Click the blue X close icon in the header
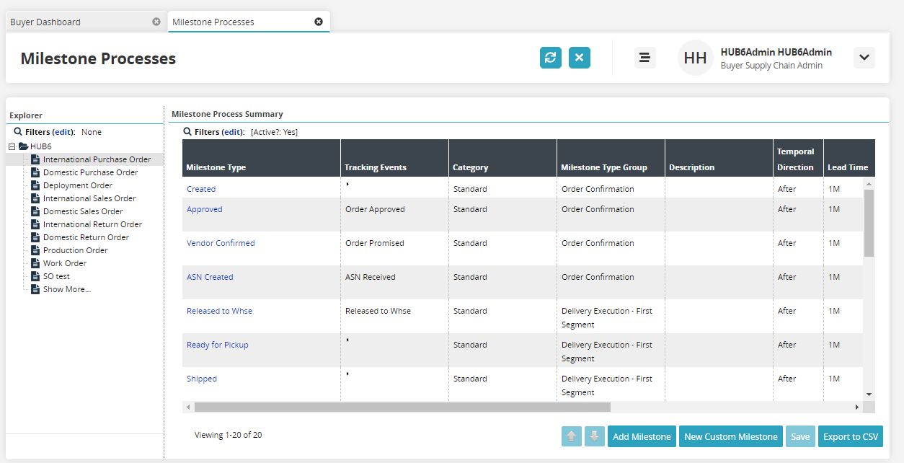This screenshot has width=904, height=463. click(x=579, y=58)
